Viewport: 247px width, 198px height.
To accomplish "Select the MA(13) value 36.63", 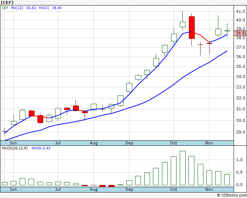I will pyautogui.click(x=31, y=8).
